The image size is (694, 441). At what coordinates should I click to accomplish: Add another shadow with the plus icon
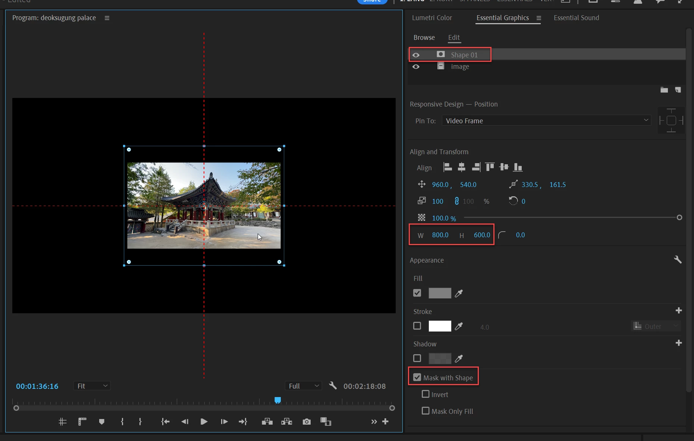[x=679, y=343]
